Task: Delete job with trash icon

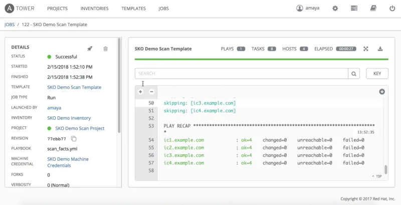Action: pyautogui.click(x=105, y=49)
